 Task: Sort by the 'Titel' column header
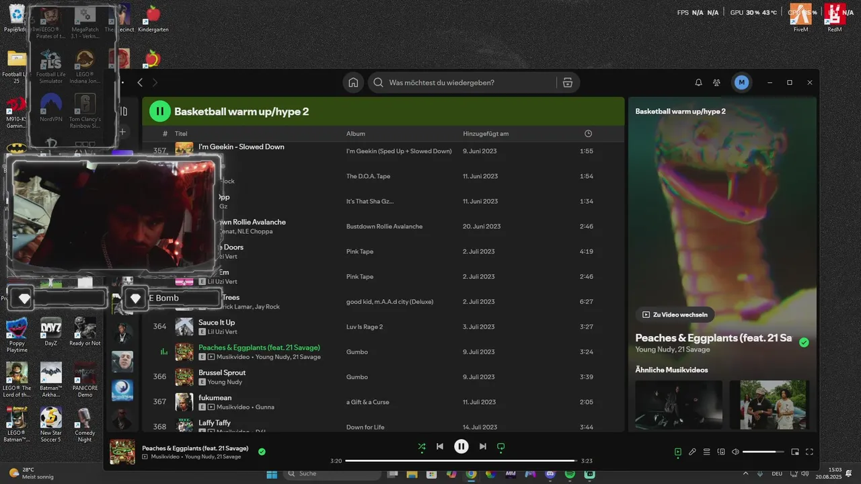(181, 134)
